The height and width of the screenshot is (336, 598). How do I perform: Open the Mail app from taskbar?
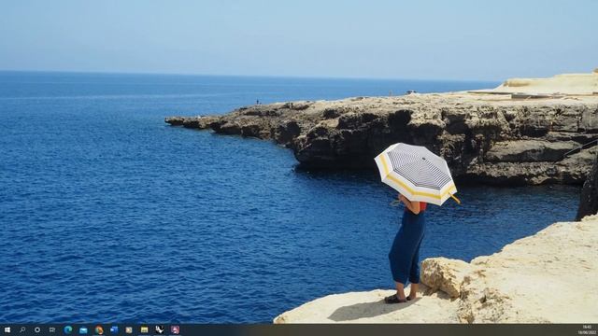83,329
